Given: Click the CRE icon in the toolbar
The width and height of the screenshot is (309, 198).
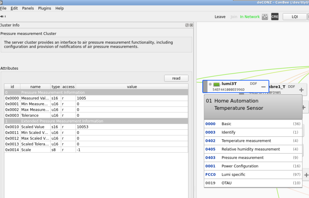Looking at the screenshot, I should click(x=275, y=17).
